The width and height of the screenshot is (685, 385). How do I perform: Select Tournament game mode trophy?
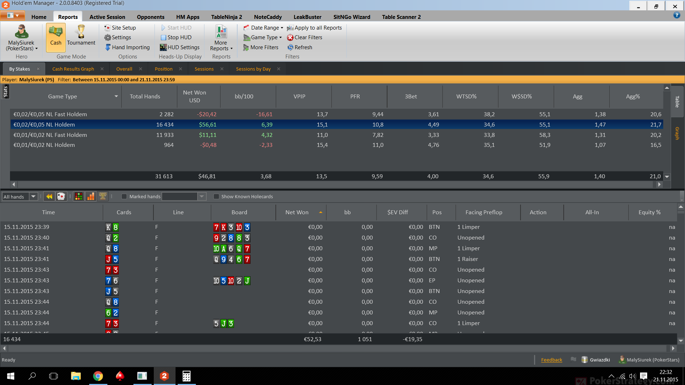coord(81,36)
